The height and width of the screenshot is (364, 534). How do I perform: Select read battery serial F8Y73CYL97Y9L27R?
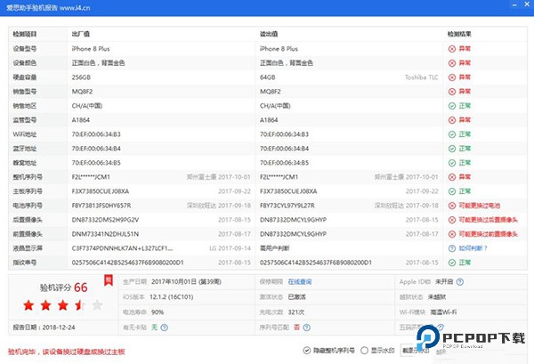click(287, 206)
